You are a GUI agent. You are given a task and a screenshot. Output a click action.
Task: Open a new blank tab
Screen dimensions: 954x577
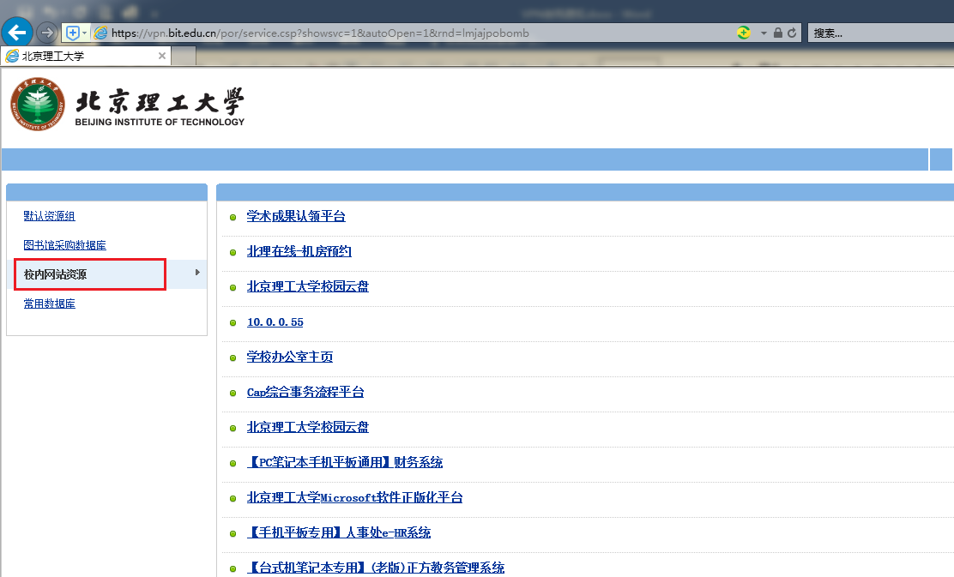(184, 57)
